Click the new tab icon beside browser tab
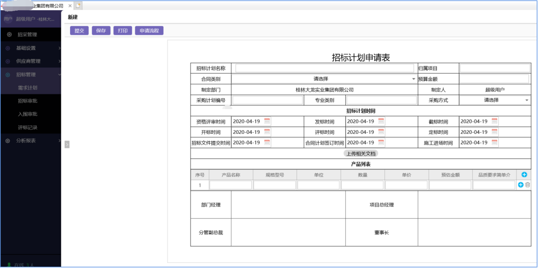 pos(78,5)
